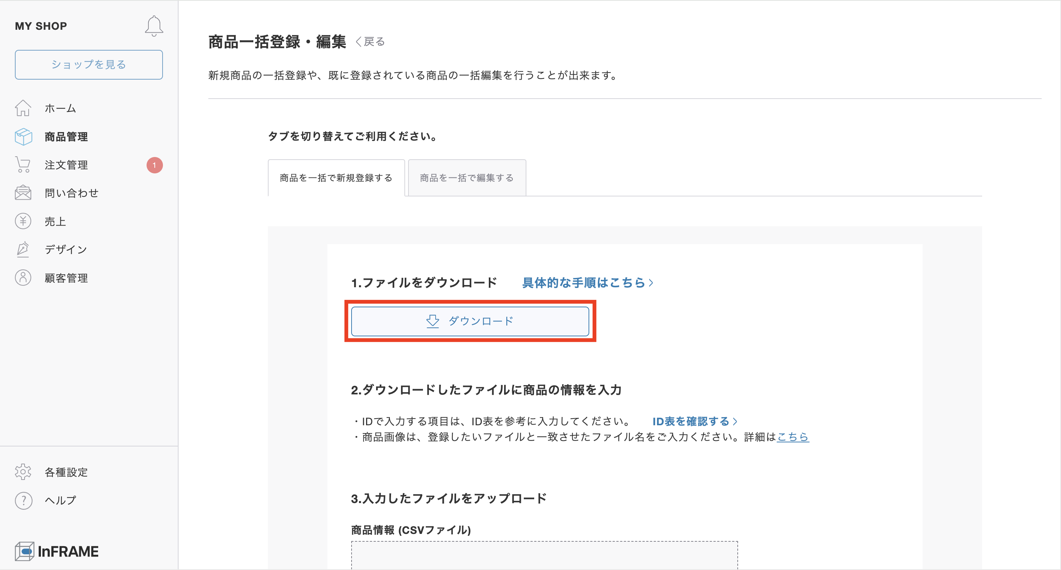Click the 2.ダウンロードしたファイルに商品の情報を入力 heading
The width and height of the screenshot is (1061, 570).
[x=486, y=390]
